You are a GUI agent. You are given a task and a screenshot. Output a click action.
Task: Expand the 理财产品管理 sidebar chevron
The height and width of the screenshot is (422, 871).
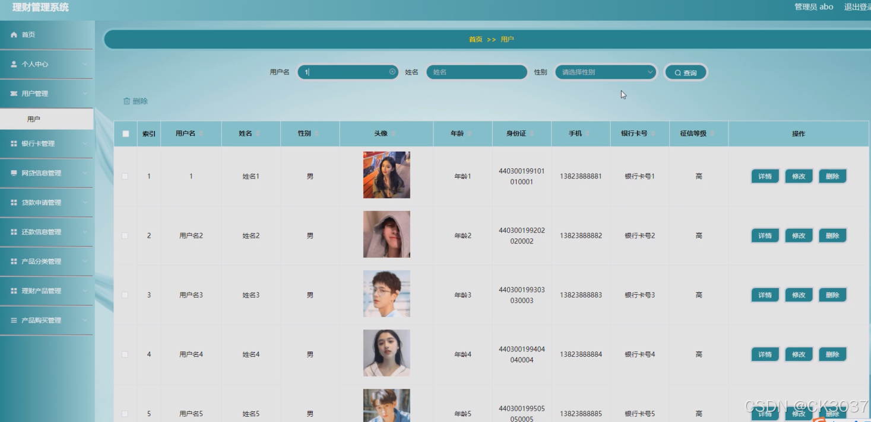[x=85, y=291]
